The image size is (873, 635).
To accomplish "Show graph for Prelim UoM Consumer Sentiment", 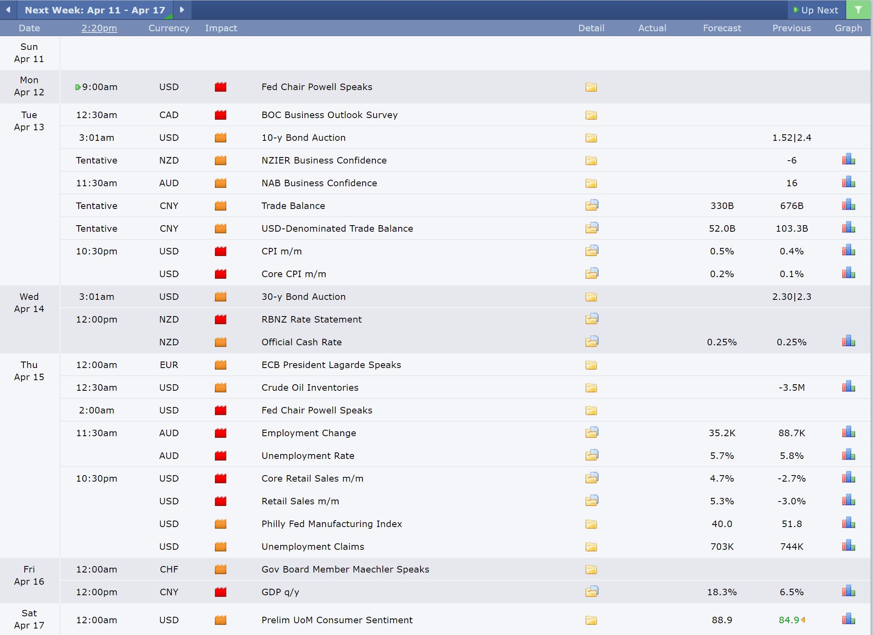I will point(848,619).
